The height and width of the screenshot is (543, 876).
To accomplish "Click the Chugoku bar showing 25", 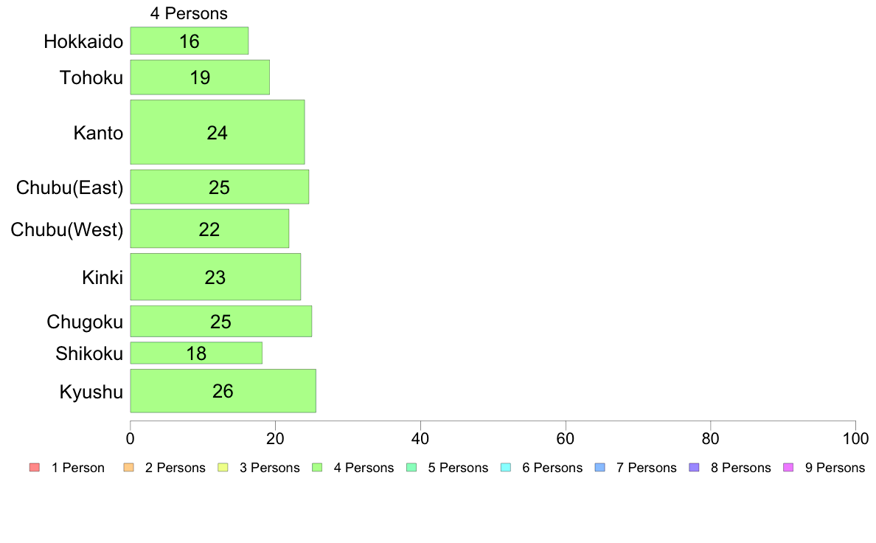I will tap(221, 322).
